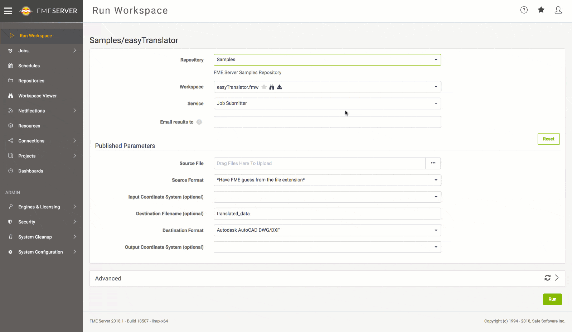
Task: Open the hamburger navigation menu
Action: tap(8, 11)
